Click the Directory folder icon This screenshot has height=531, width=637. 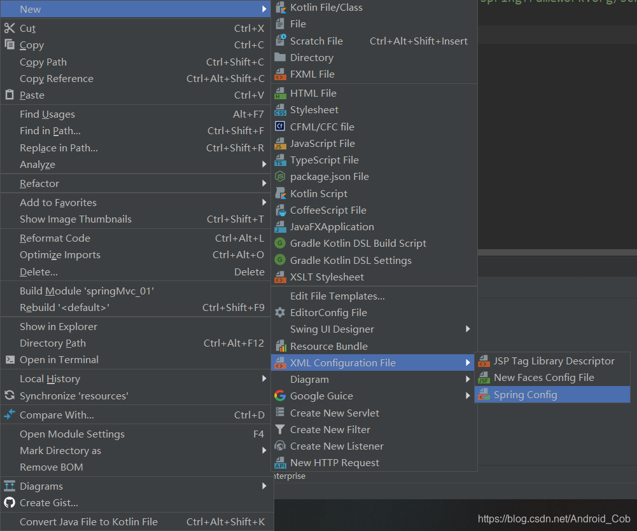point(280,57)
